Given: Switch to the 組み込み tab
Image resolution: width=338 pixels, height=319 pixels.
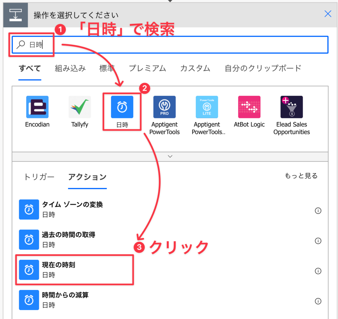Looking at the screenshot, I should pos(70,68).
